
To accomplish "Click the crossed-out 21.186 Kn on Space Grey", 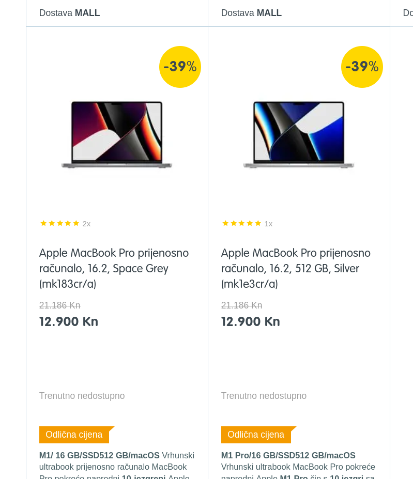I will 60,305.
